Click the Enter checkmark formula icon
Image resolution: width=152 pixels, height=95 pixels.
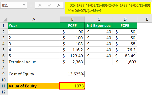click(x=49, y=5)
